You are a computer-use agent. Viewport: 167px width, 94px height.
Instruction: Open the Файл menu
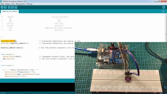tap(2, 4)
